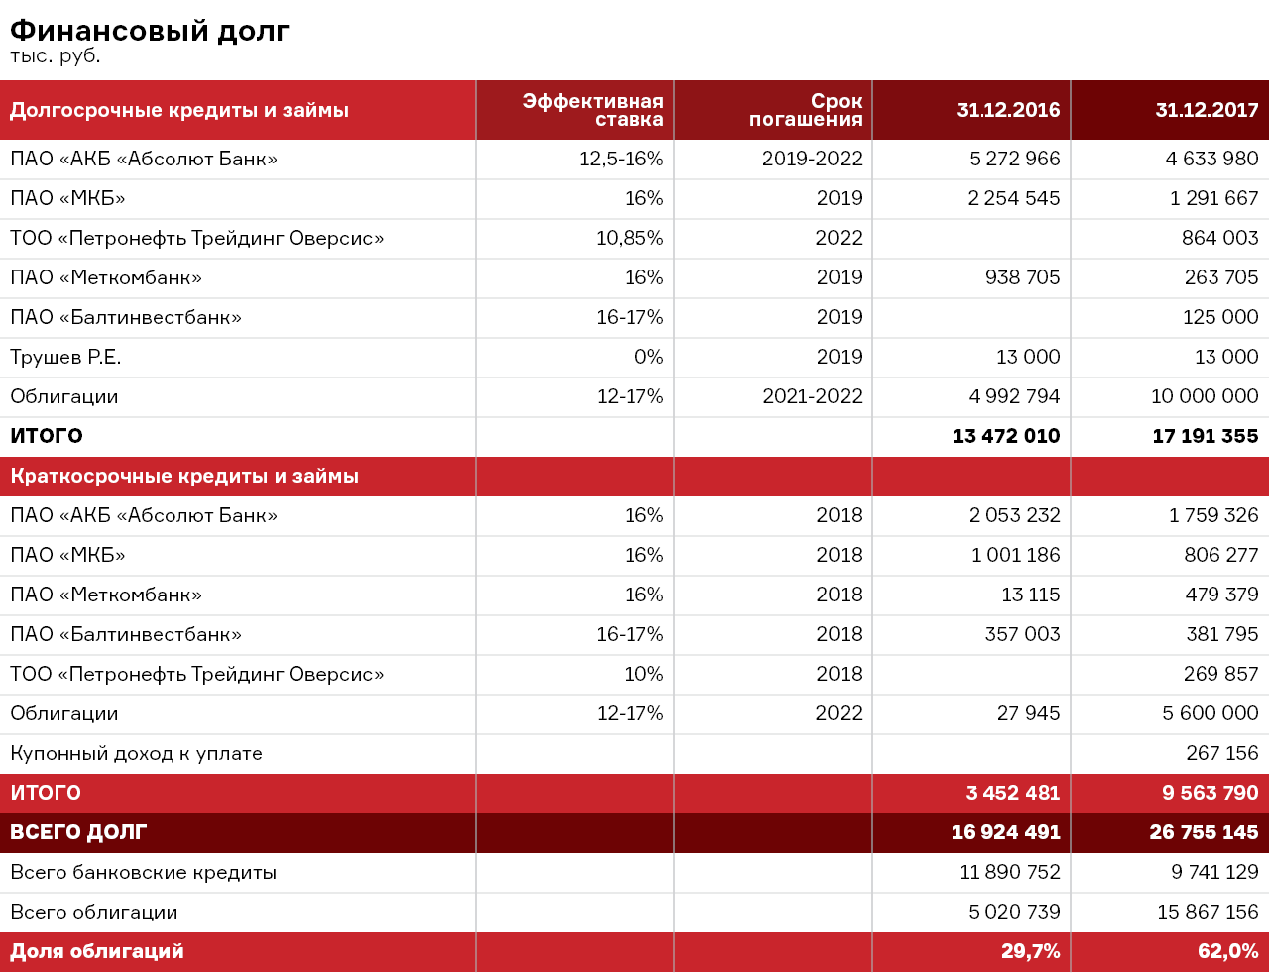1269x973 pixels.
Task: Click the value '15 867 156'
Action: tap(1209, 912)
